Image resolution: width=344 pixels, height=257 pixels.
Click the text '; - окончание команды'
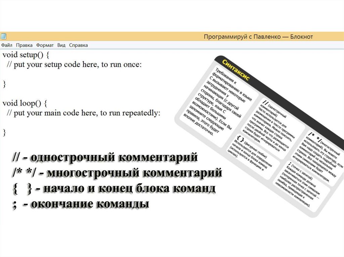(81, 204)
